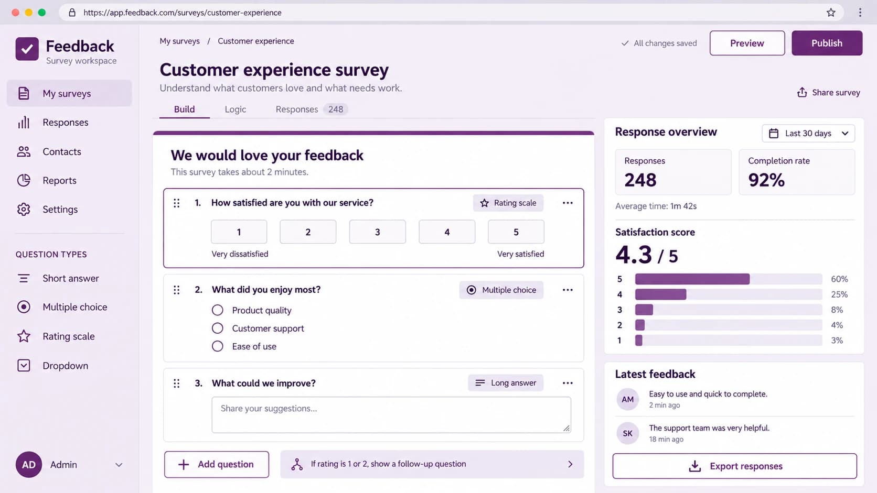Click drag handle on question 3

click(x=177, y=384)
